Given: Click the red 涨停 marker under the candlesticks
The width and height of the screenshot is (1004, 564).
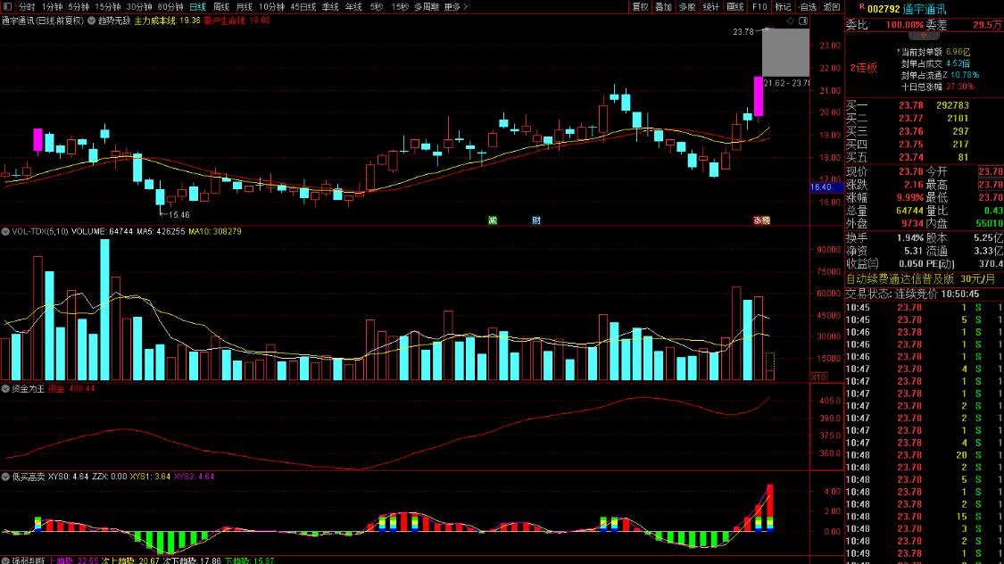Looking at the screenshot, I should tap(761, 220).
